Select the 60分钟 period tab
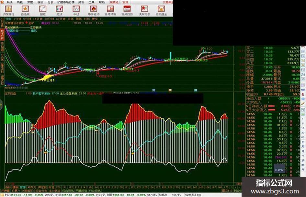 61,19
